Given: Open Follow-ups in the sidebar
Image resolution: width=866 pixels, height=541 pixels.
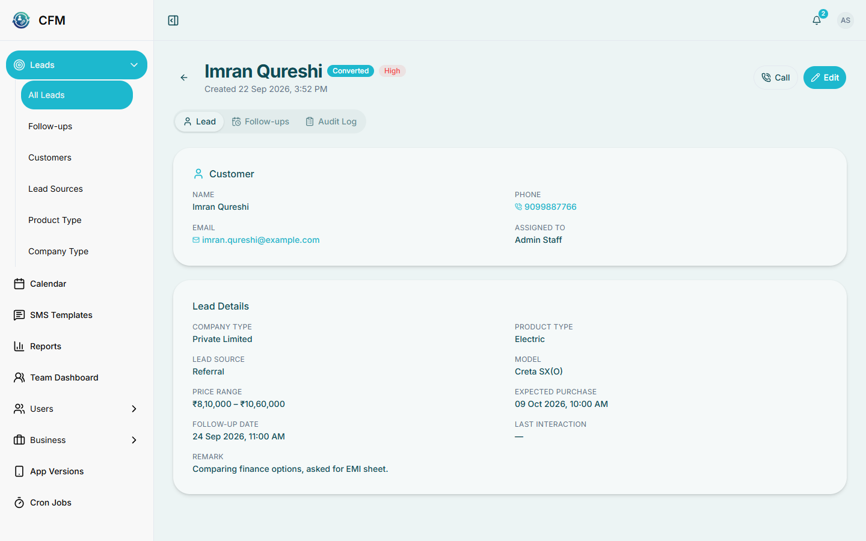Looking at the screenshot, I should [77, 126].
